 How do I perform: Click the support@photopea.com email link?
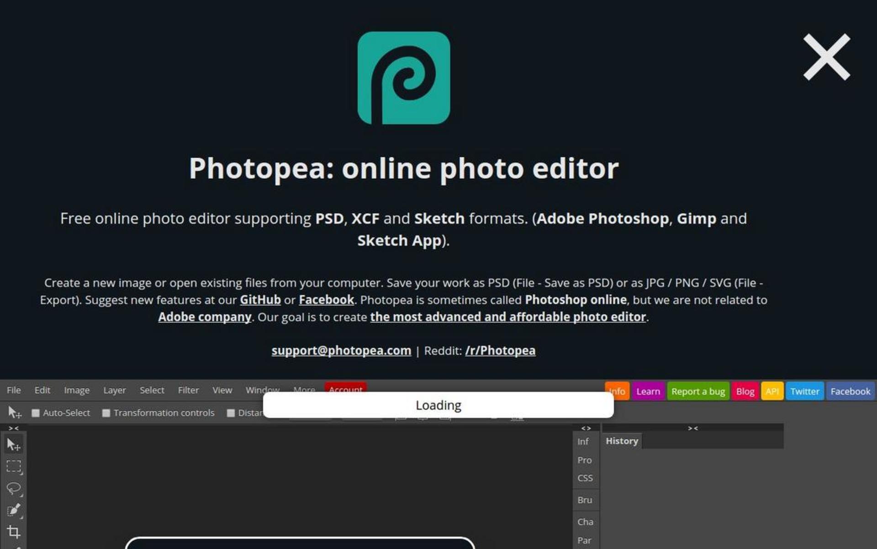341,351
